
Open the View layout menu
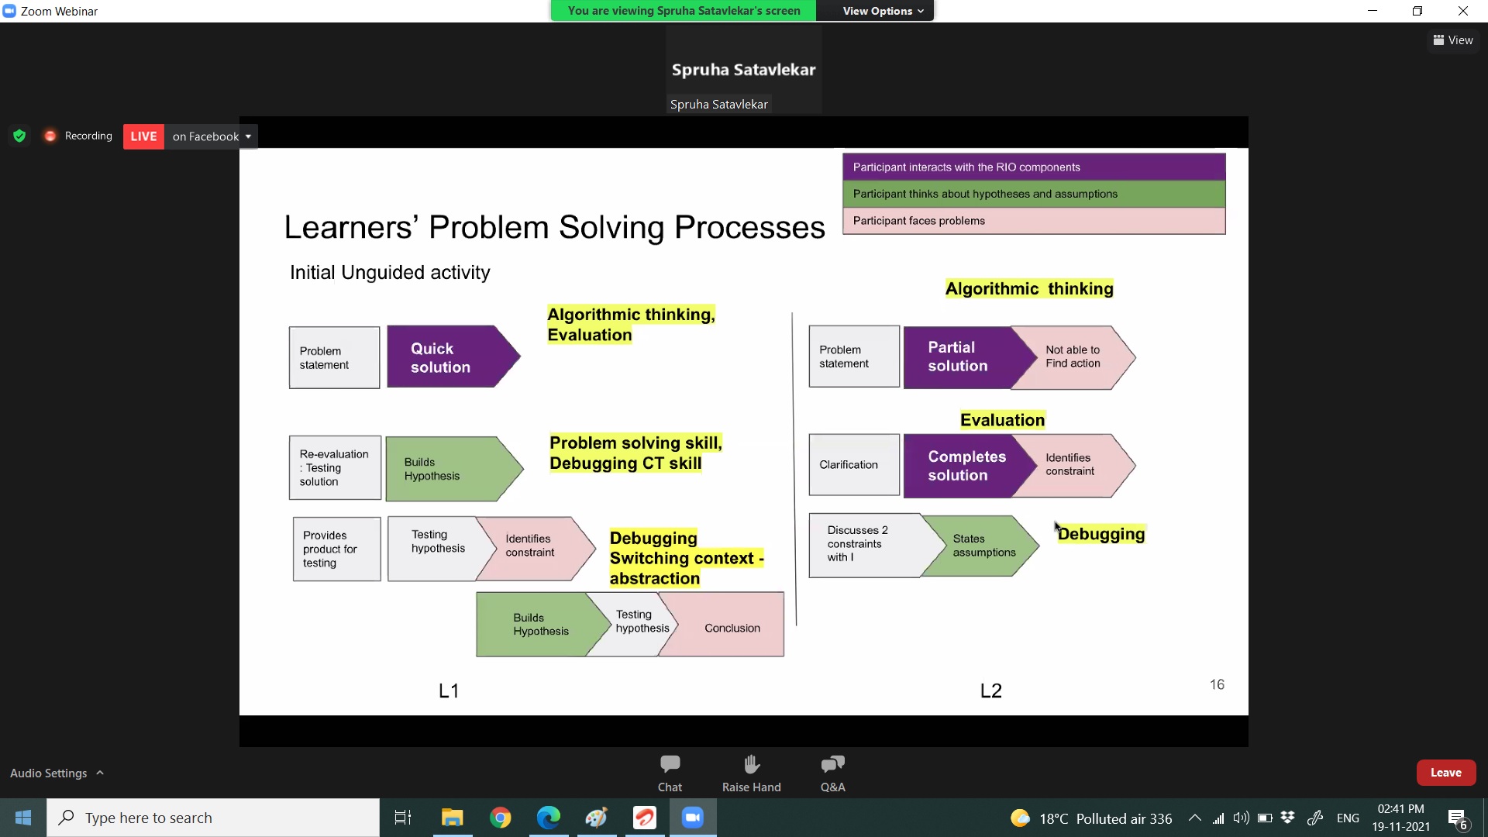pos(1453,40)
